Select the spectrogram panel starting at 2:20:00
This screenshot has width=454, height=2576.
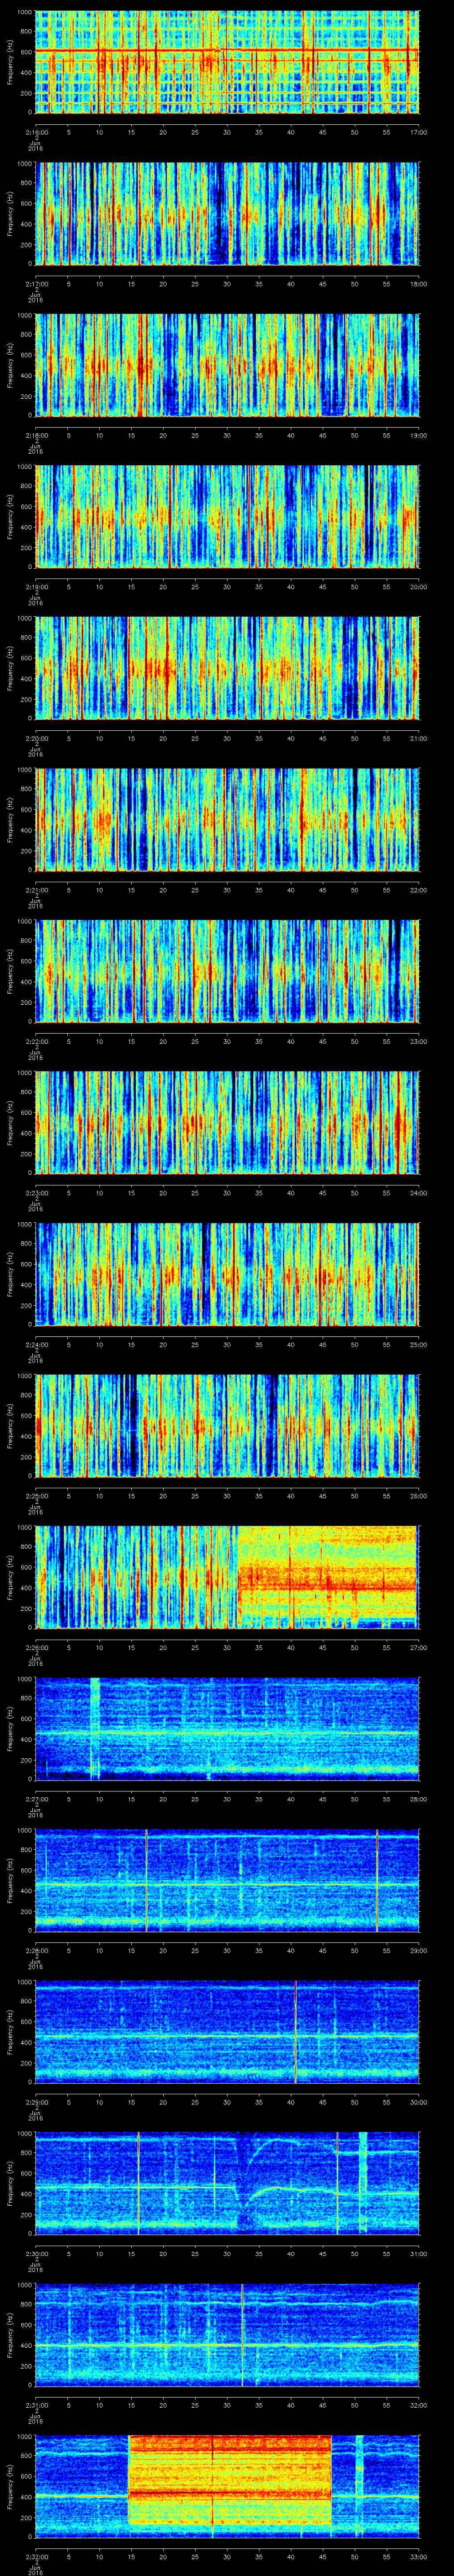coord(227,668)
